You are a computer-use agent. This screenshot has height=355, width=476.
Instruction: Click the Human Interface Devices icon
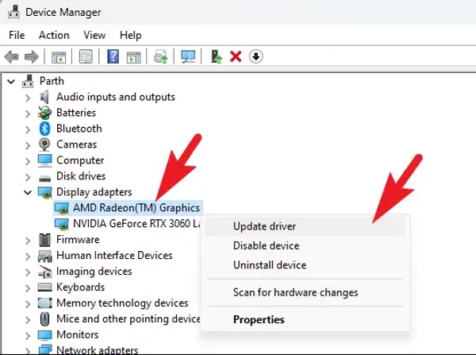(x=45, y=256)
